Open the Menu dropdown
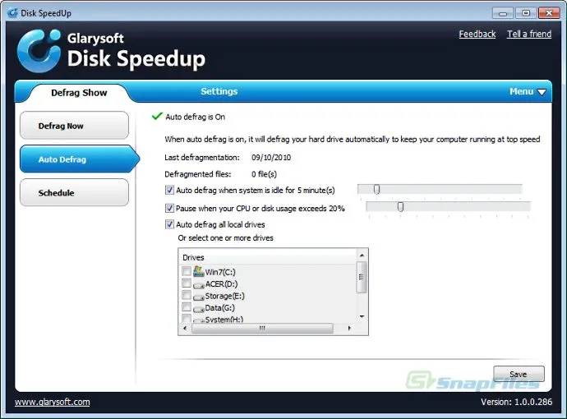 tap(528, 91)
